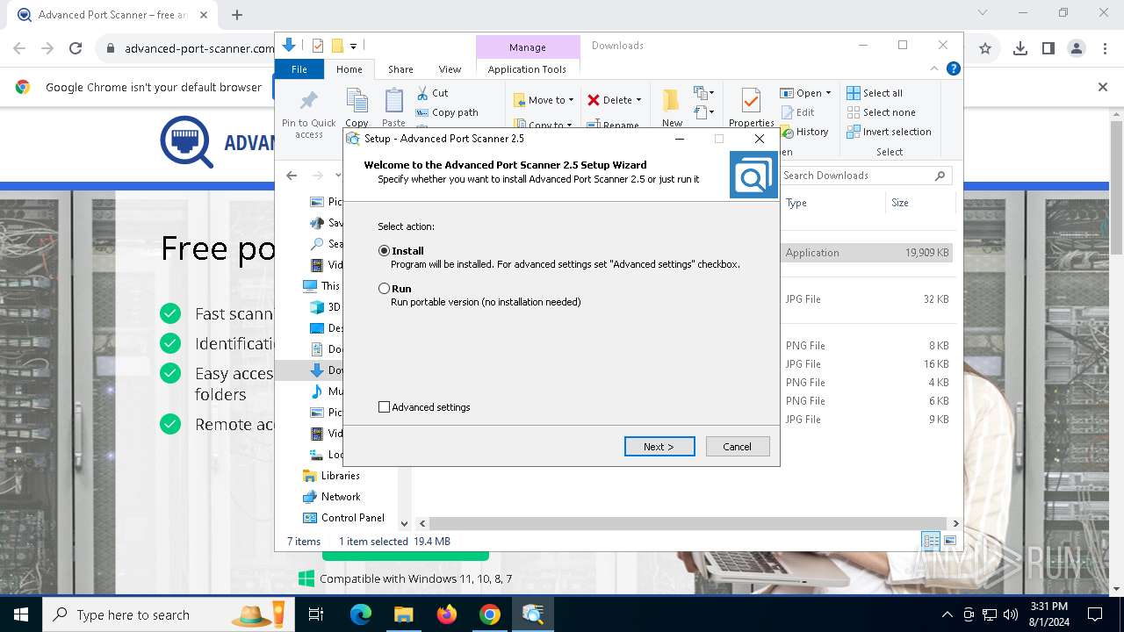The width and height of the screenshot is (1124, 632).
Task: Click the red Delete icon
Action: point(594,100)
